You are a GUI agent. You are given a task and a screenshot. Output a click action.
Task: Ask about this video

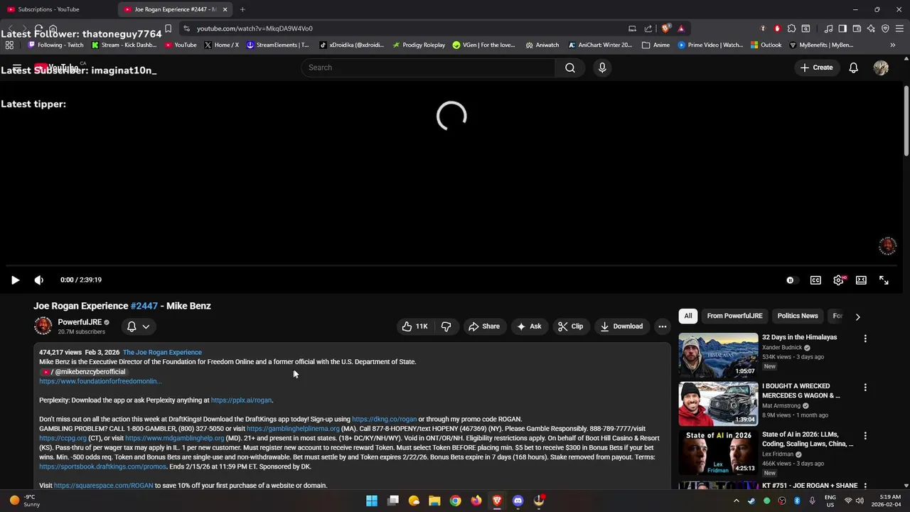tap(528, 326)
